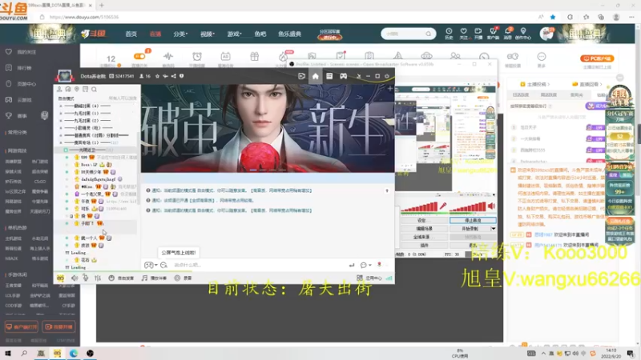Click the YY location pin icon

(77, 89)
